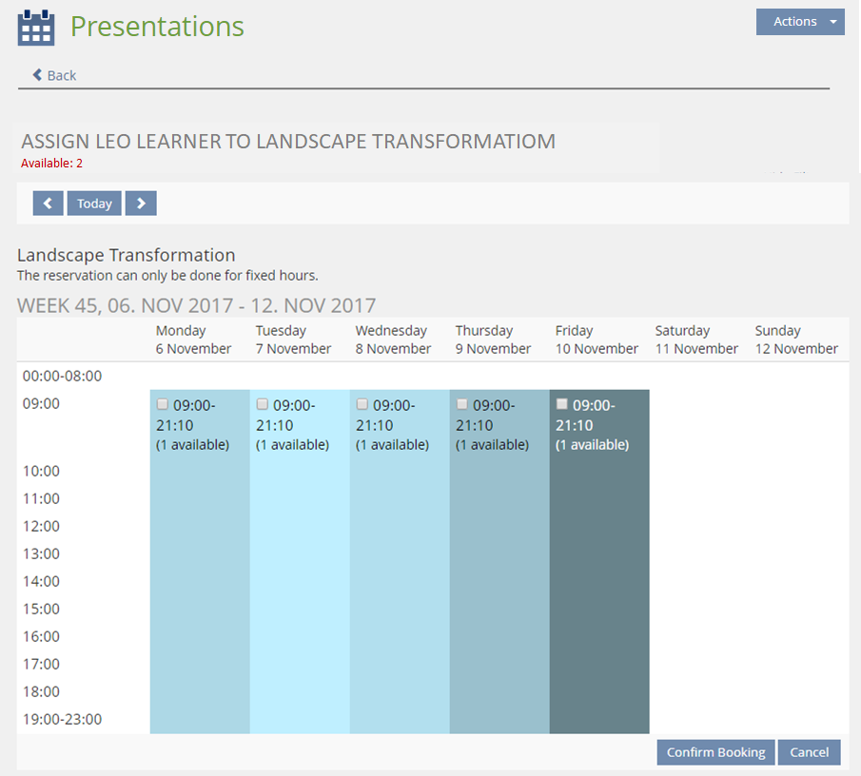Tick Wednesday 09:00-21:10 slot checkbox
The width and height of the screenshot is (861, 776).
[x=362, y=404]
